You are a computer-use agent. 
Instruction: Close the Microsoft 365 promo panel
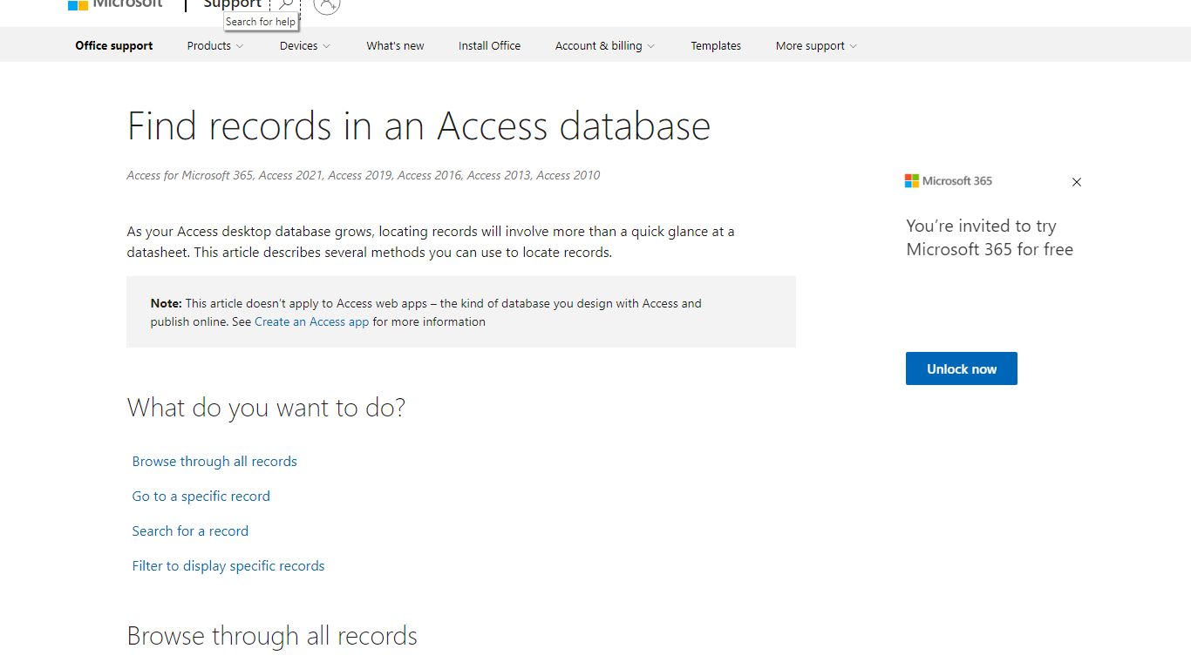coord(1076,182)
